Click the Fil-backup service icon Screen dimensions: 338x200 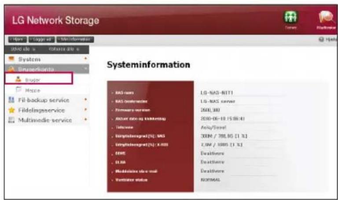[11, 100]
